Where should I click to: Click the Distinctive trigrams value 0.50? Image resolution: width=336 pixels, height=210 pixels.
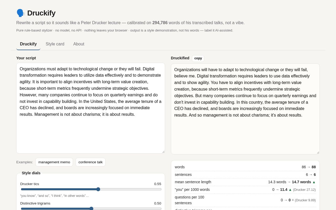[157, 203]
